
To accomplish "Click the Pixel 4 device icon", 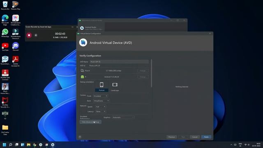I will [82, 71].
